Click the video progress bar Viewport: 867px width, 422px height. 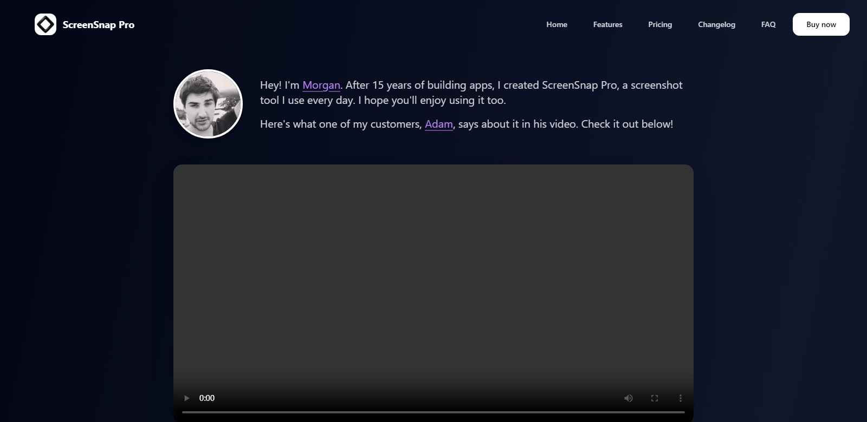(x=433, y=412)
